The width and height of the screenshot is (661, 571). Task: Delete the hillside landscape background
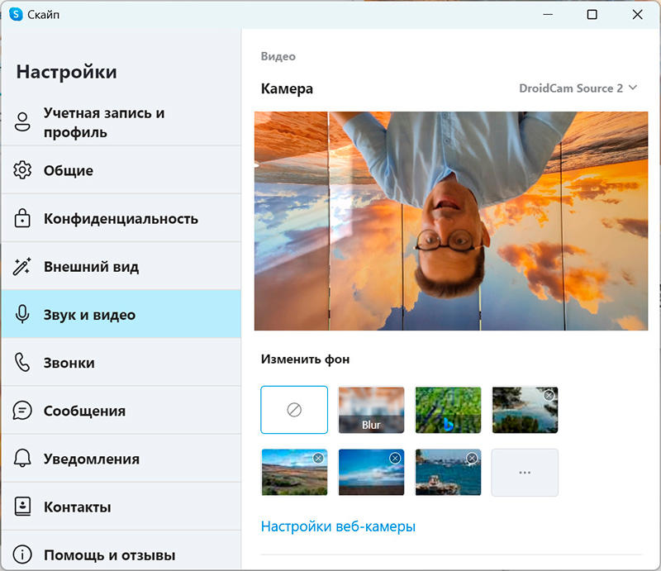[318, 459]
